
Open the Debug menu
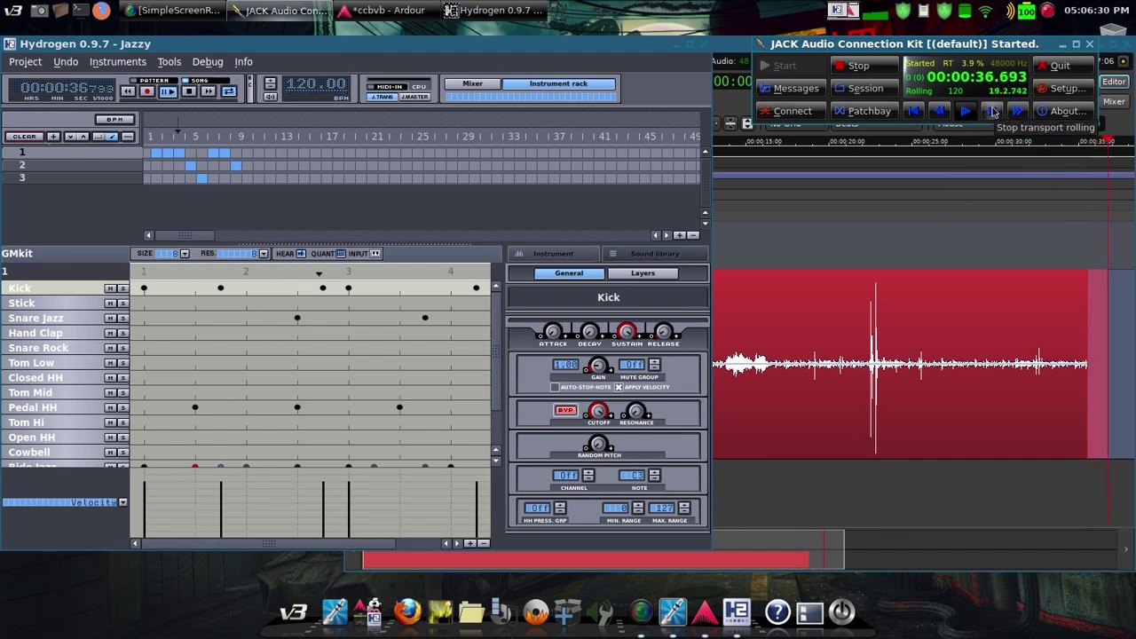coord(208,62)
